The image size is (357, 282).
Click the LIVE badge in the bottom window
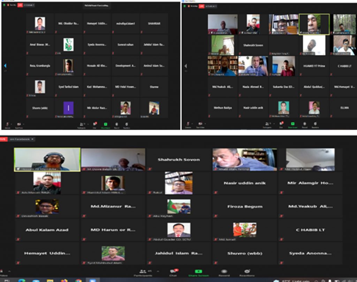coord(3,139)
